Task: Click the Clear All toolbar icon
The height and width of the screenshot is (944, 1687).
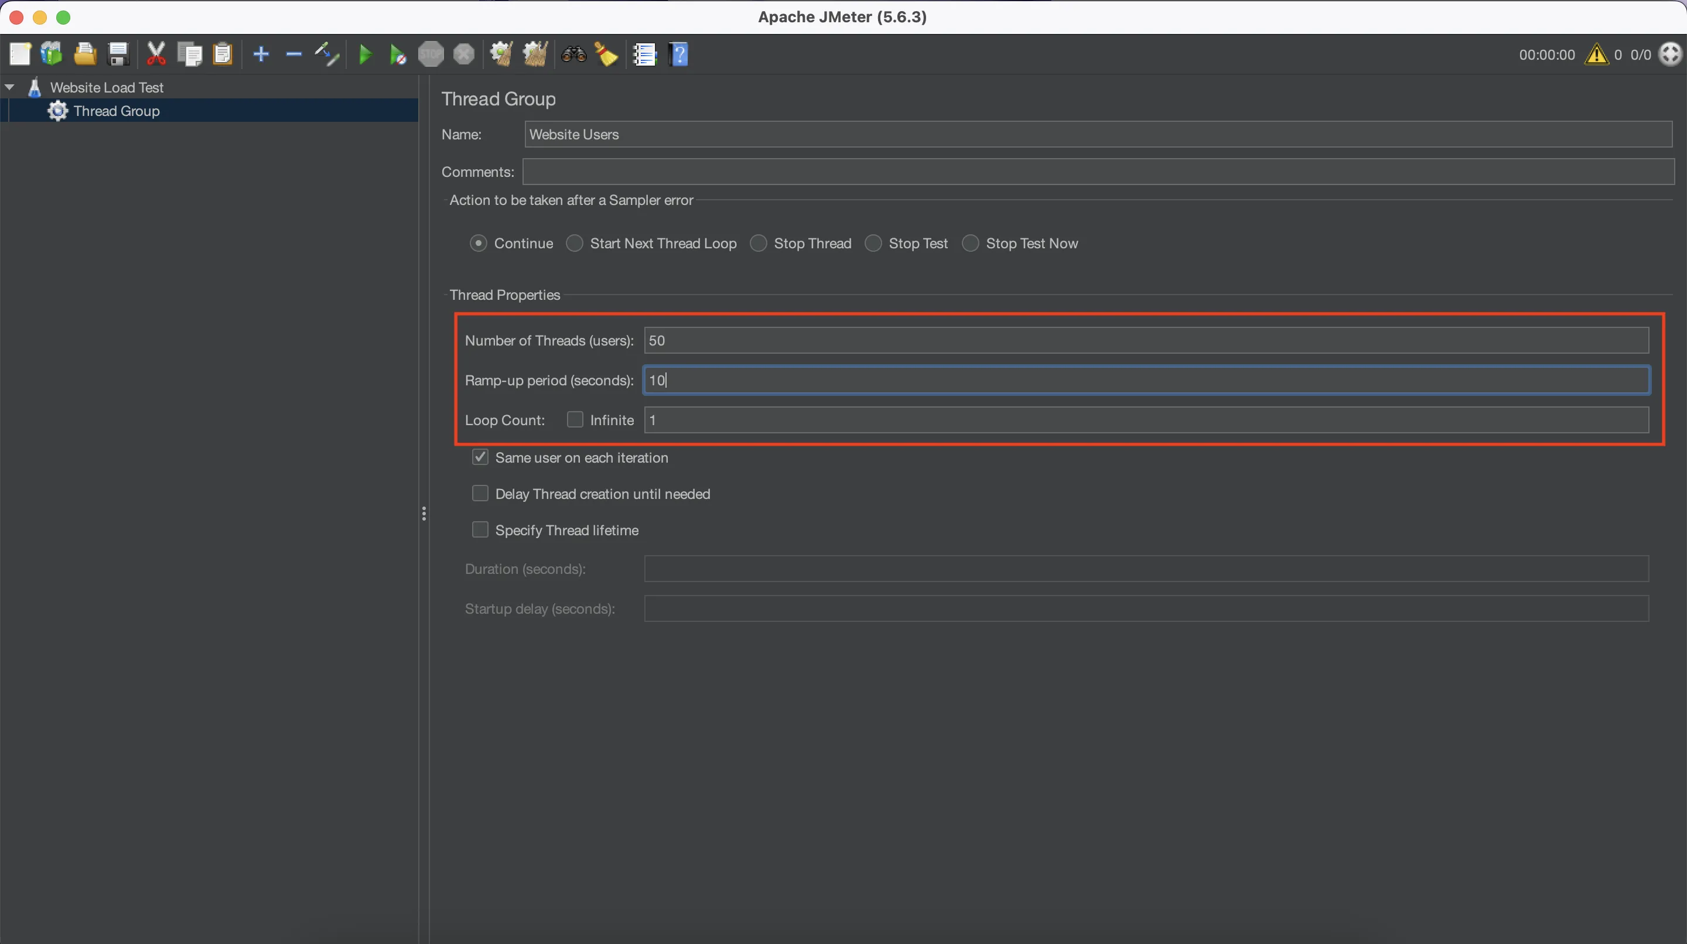Action: click(534, 54)
